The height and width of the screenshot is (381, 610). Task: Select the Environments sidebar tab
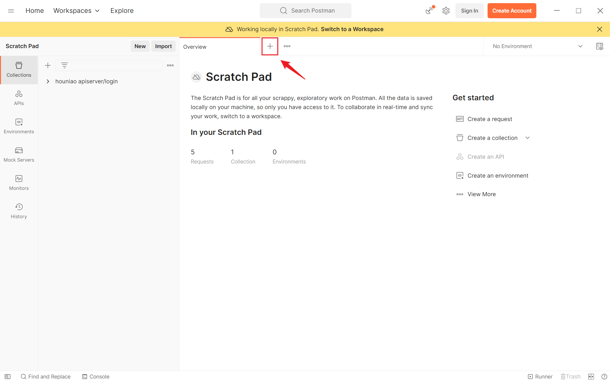[19, 126]
